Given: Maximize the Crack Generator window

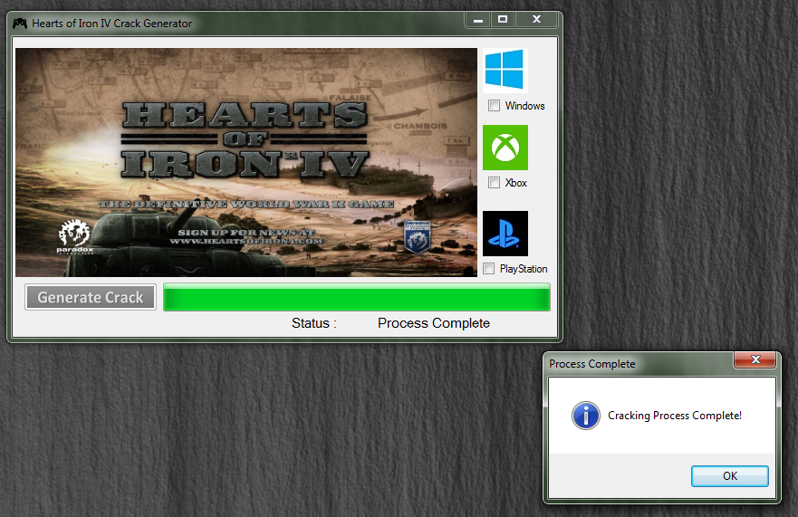Looking at the screenshot, I should (x=503, y=20).
